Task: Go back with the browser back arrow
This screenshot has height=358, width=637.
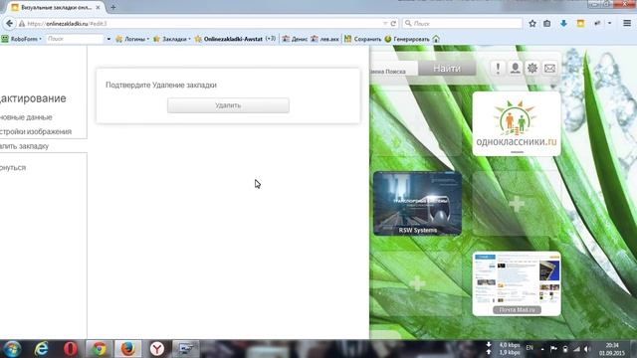Action: [x=9, y=24]
